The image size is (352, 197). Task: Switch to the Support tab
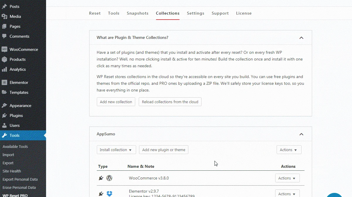point(220,13)
